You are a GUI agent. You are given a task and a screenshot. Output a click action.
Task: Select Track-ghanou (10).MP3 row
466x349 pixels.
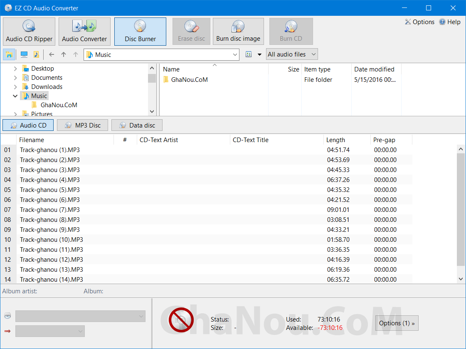(207, 240)
